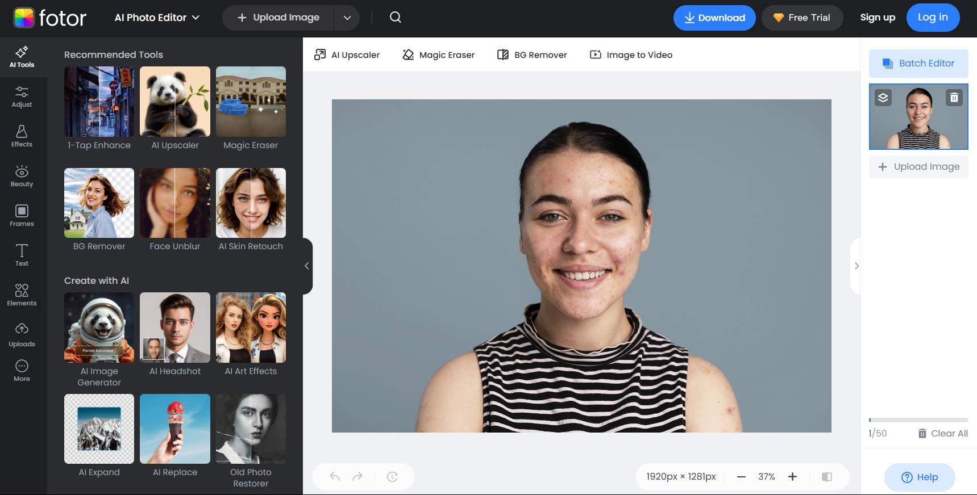977x495 pixels.
Task: Click the 1/50 image counter
Action: (x=878, y=434)
